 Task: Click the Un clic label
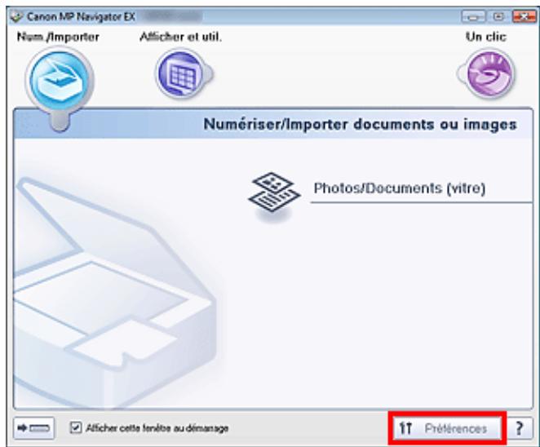tap(486, 37)
